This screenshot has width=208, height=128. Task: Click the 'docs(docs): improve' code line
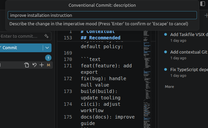coord(108,117)
